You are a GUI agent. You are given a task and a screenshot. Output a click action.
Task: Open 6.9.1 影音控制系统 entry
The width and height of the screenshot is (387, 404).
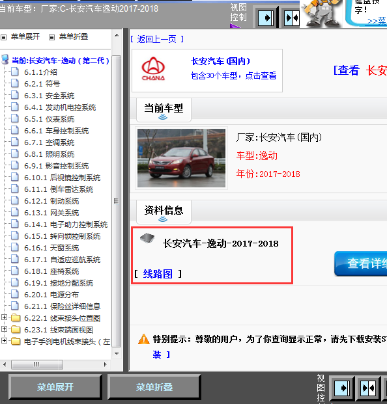56,166
